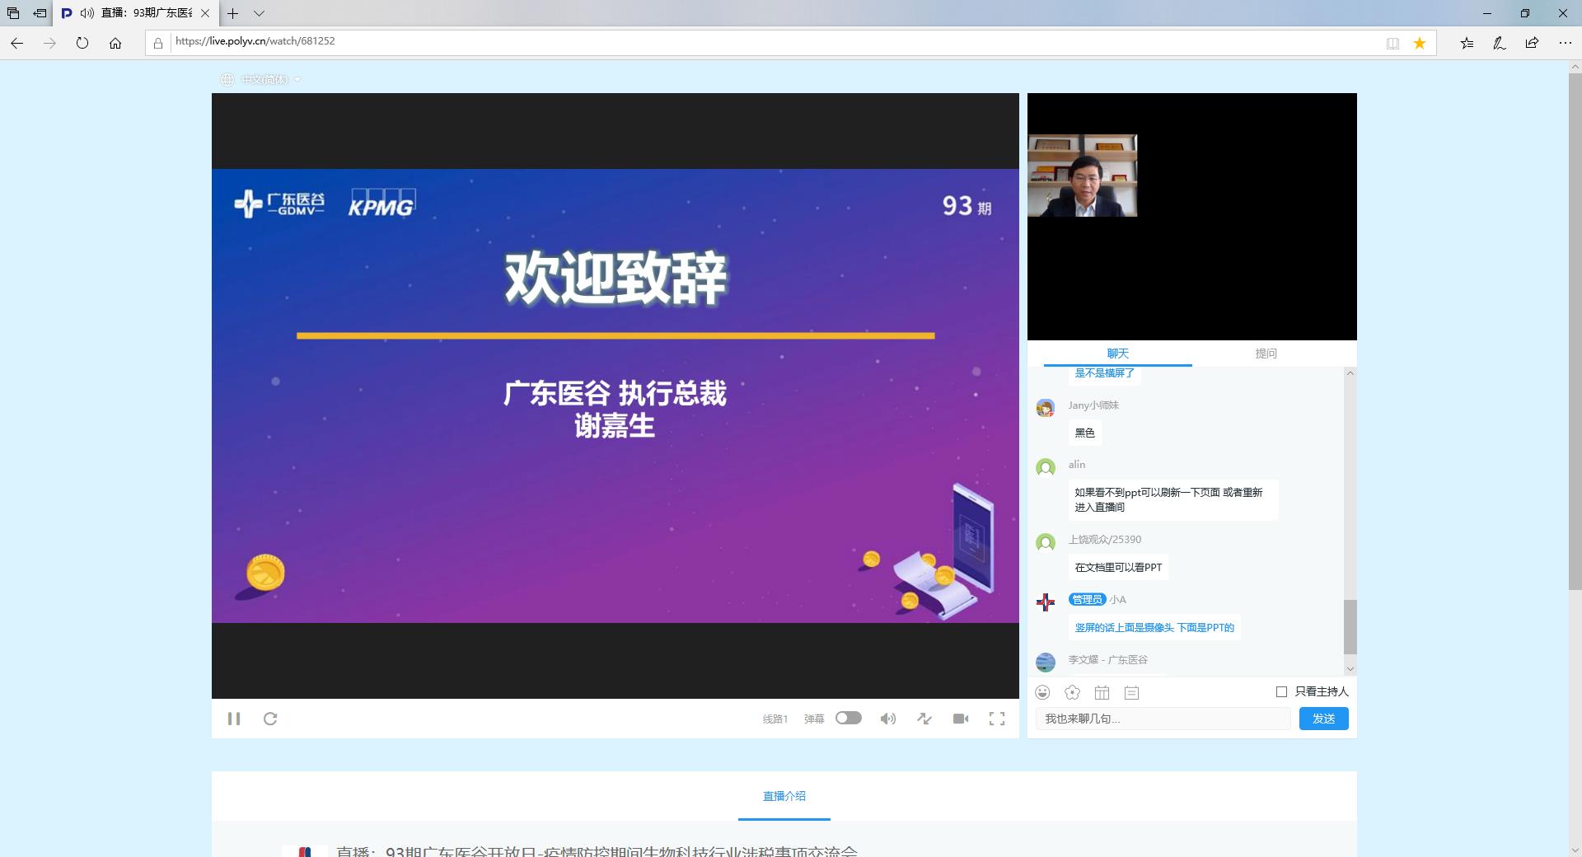Click the flower gift icon in chat
1582x857 pixels.
[x=1072, y=692]
